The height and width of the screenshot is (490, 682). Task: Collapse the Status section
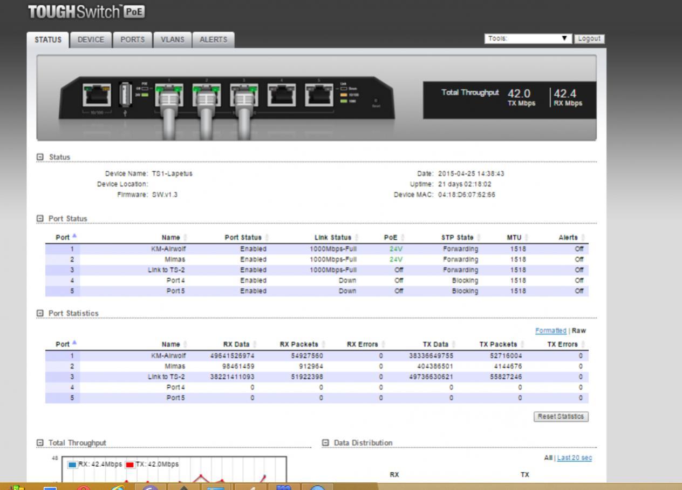coord(40,157)
